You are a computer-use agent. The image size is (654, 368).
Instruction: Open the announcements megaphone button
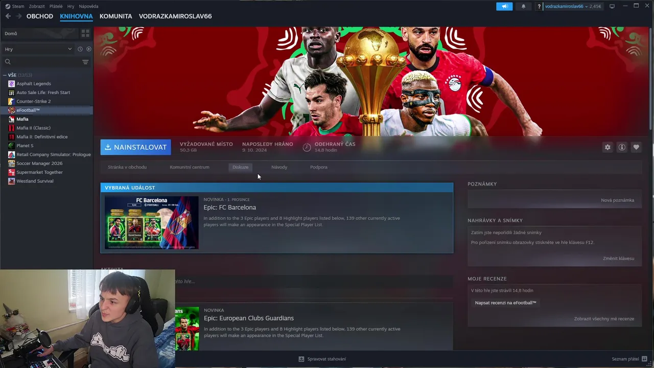(504, 6)
